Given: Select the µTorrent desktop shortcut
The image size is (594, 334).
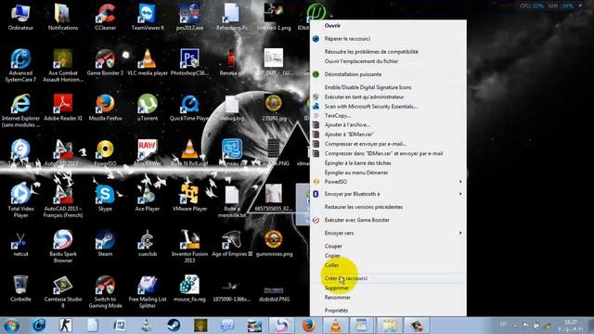Looking at the screenshot, I should [148, 108].
